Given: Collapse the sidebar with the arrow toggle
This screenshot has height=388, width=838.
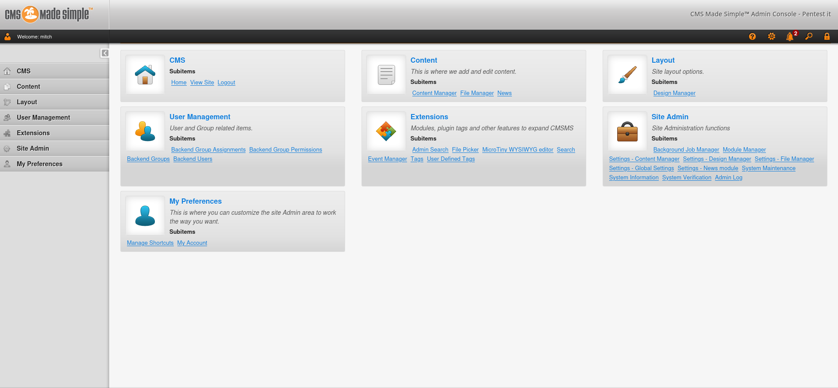Looking at the screenshot, I should coord(105,53).
